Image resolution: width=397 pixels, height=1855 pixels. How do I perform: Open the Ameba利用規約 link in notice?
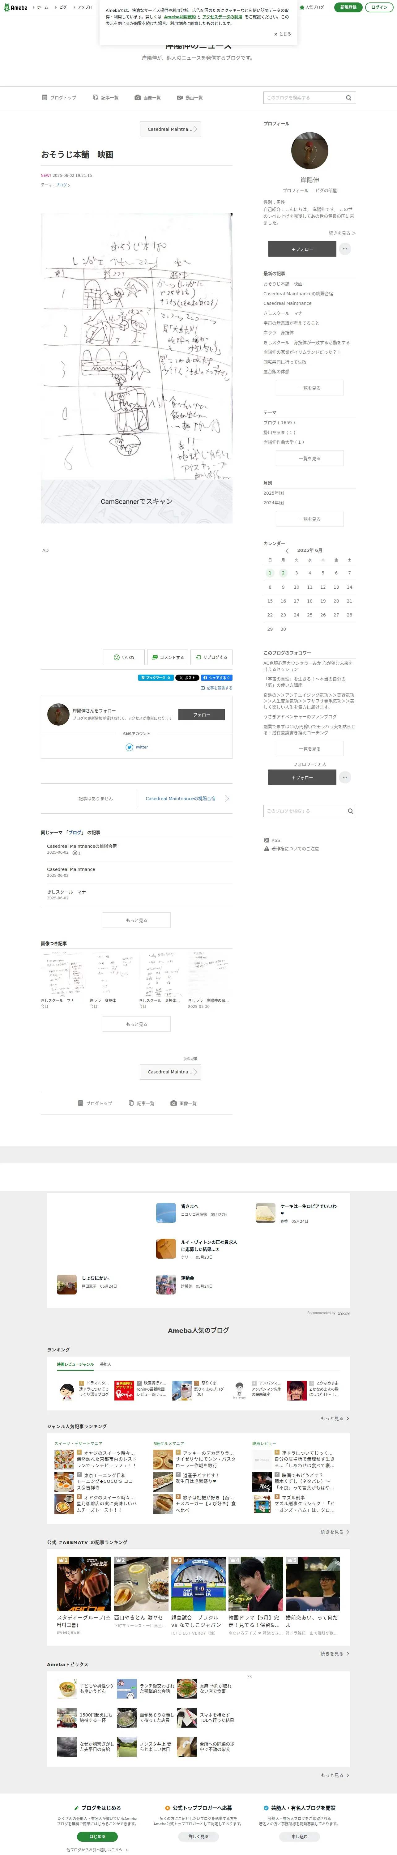click(179, 17)
